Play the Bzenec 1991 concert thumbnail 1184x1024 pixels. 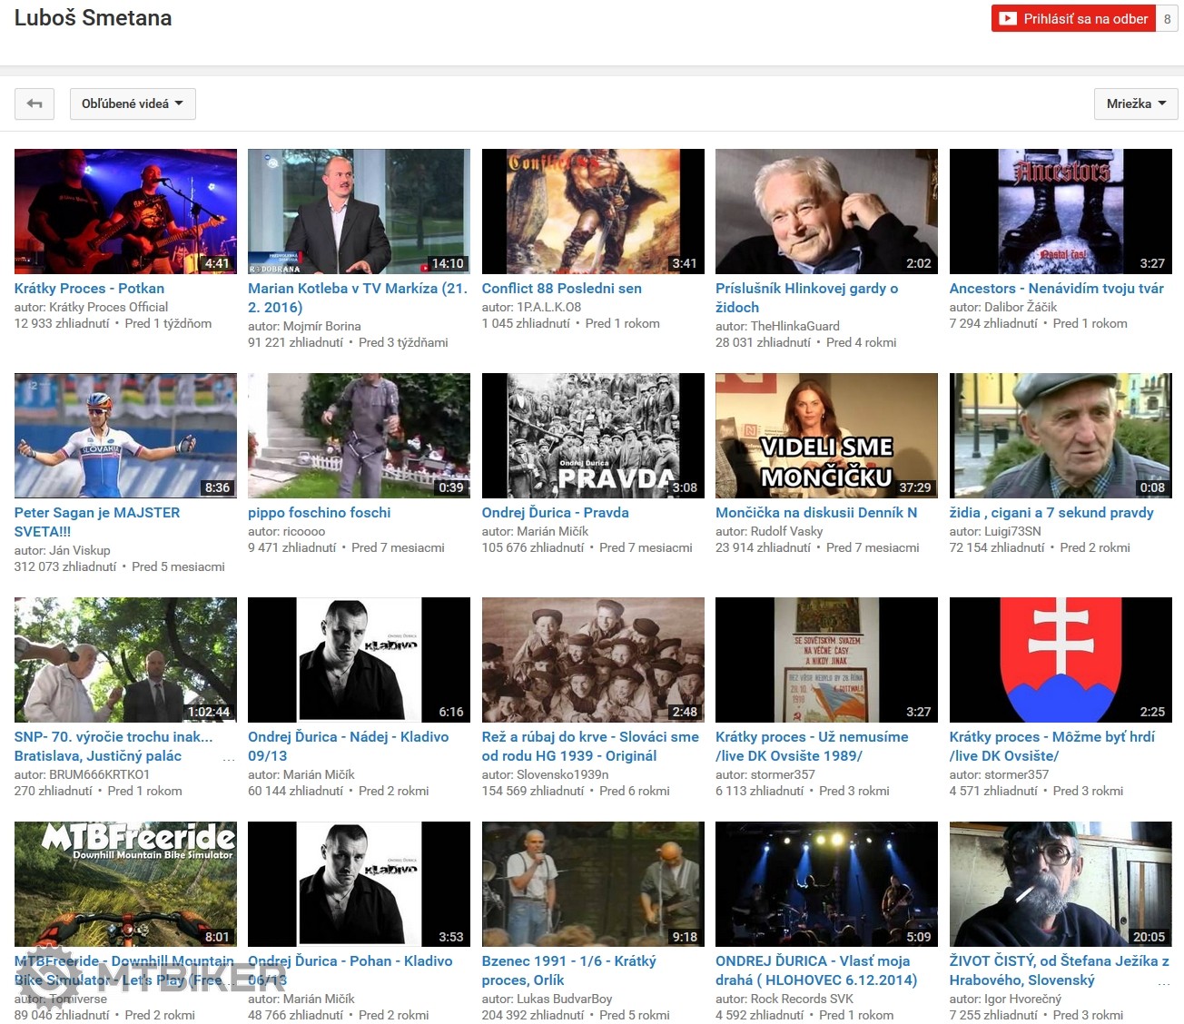(x=593, y=883)
